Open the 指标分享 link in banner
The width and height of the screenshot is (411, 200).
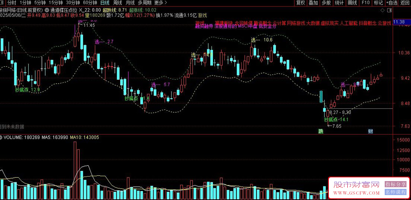pyautogui.click(x=395, y=184)
